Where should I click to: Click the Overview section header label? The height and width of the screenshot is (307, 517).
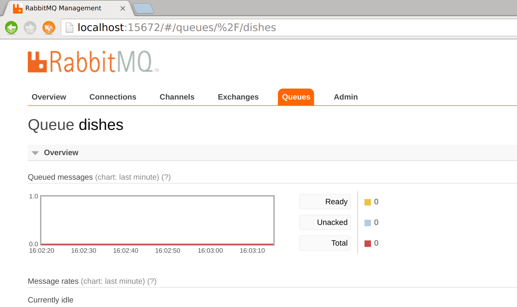[x=61, y=153]
